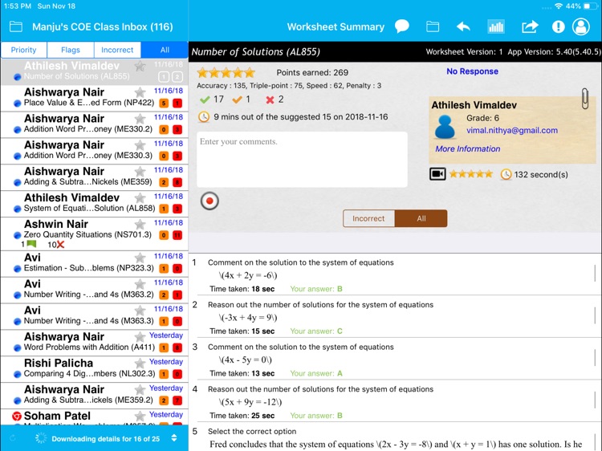This screenshot has width=602, height=451.
Task: Tap the video camera icon
Action: coord(437,174)
